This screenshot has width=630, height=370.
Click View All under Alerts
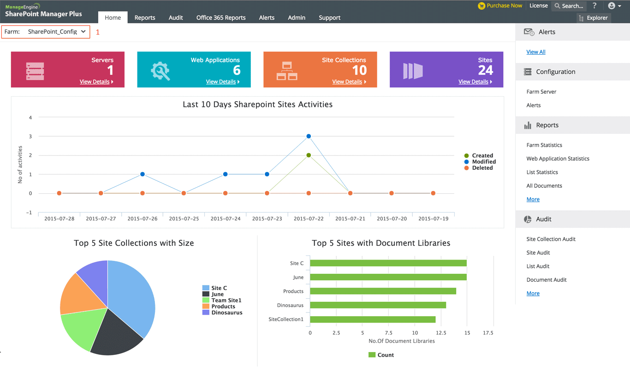click(x=535, y=52)
